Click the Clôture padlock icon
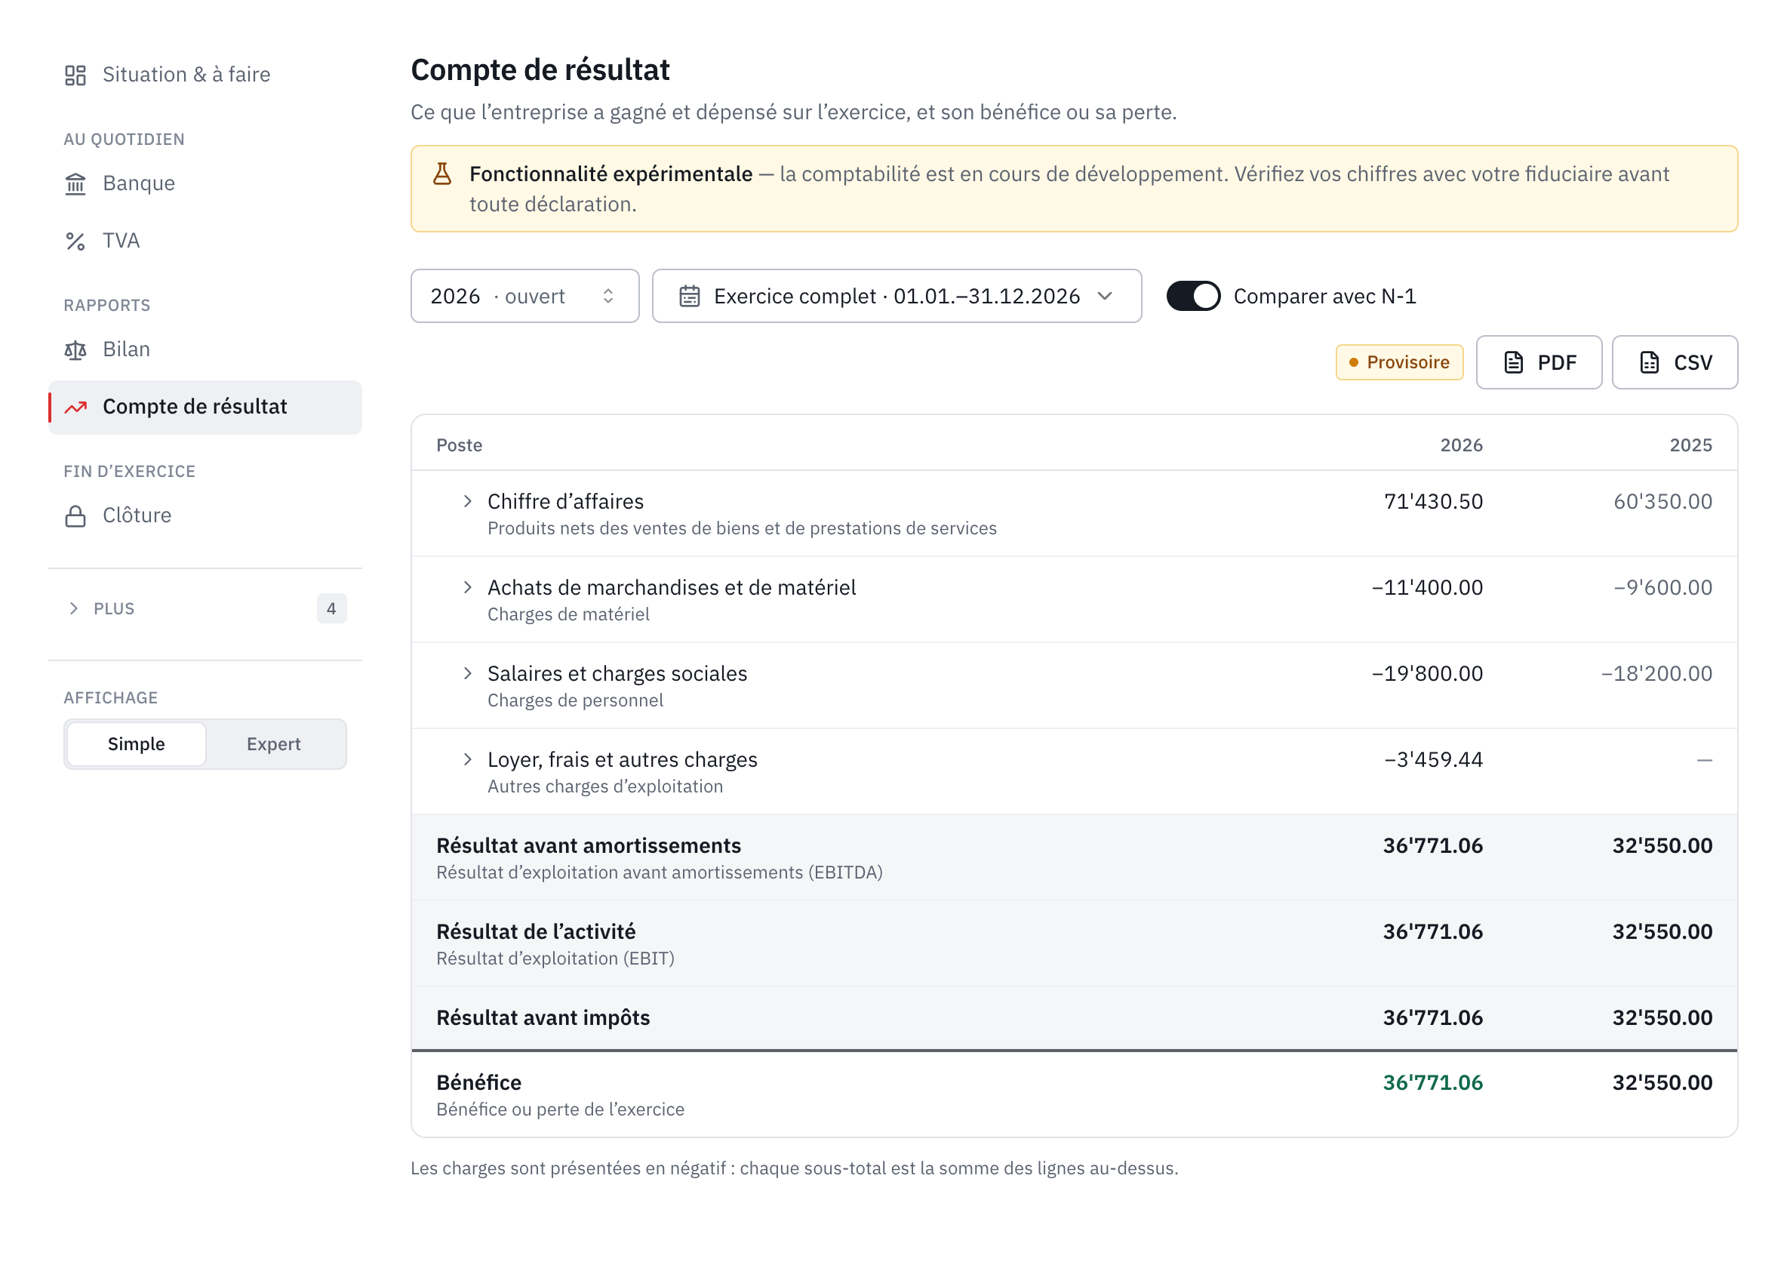This screenshot has height=1274, width=1787. 75,516
